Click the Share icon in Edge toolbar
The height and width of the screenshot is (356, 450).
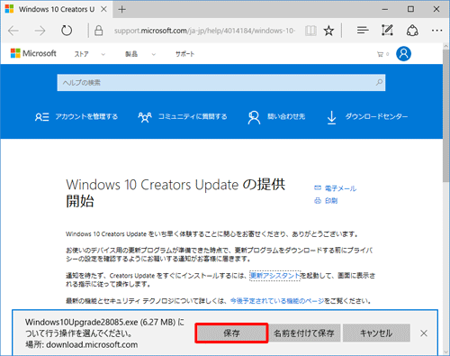point(412,31)
